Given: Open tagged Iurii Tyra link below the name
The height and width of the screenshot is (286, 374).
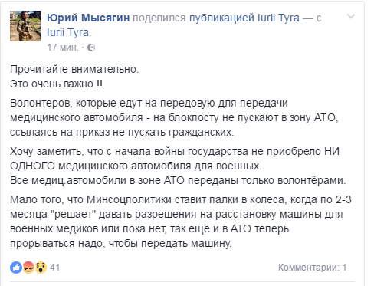Looking at the screenshot, I should (68, 33).
